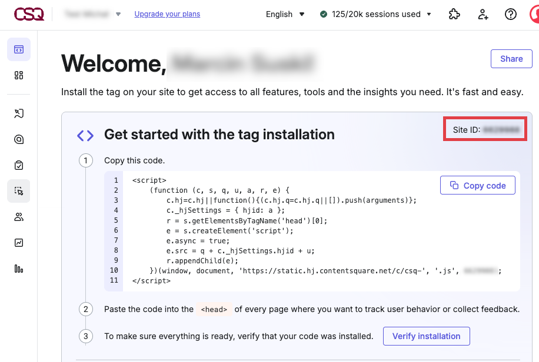Image resolution: width=539 pixels, height=362 pixels.
Task: Click the text Copy this code.
Action: (134, 161)
